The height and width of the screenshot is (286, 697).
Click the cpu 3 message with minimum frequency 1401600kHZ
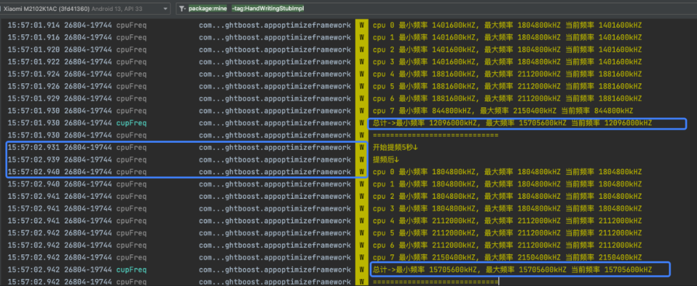pos(507,62)
